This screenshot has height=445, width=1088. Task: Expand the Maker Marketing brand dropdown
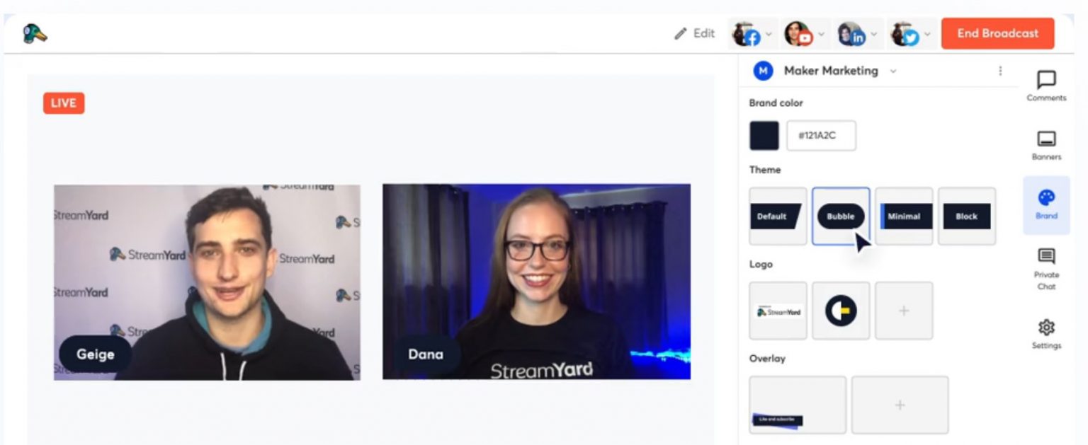893,71
